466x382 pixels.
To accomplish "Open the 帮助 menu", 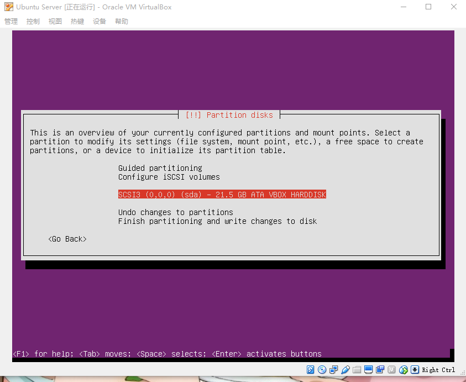I will [x=122, y=22].
